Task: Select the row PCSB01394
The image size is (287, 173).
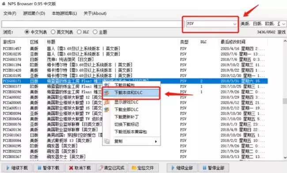Action: click(135, 65)
